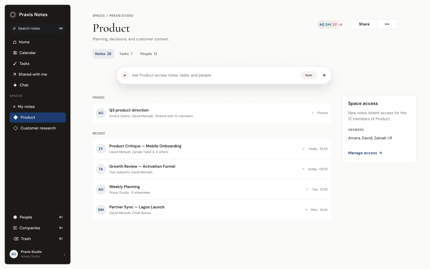Open Product Critique — Mobile Onboarding note
Screen dimensions: 430x269
point(212,149)
